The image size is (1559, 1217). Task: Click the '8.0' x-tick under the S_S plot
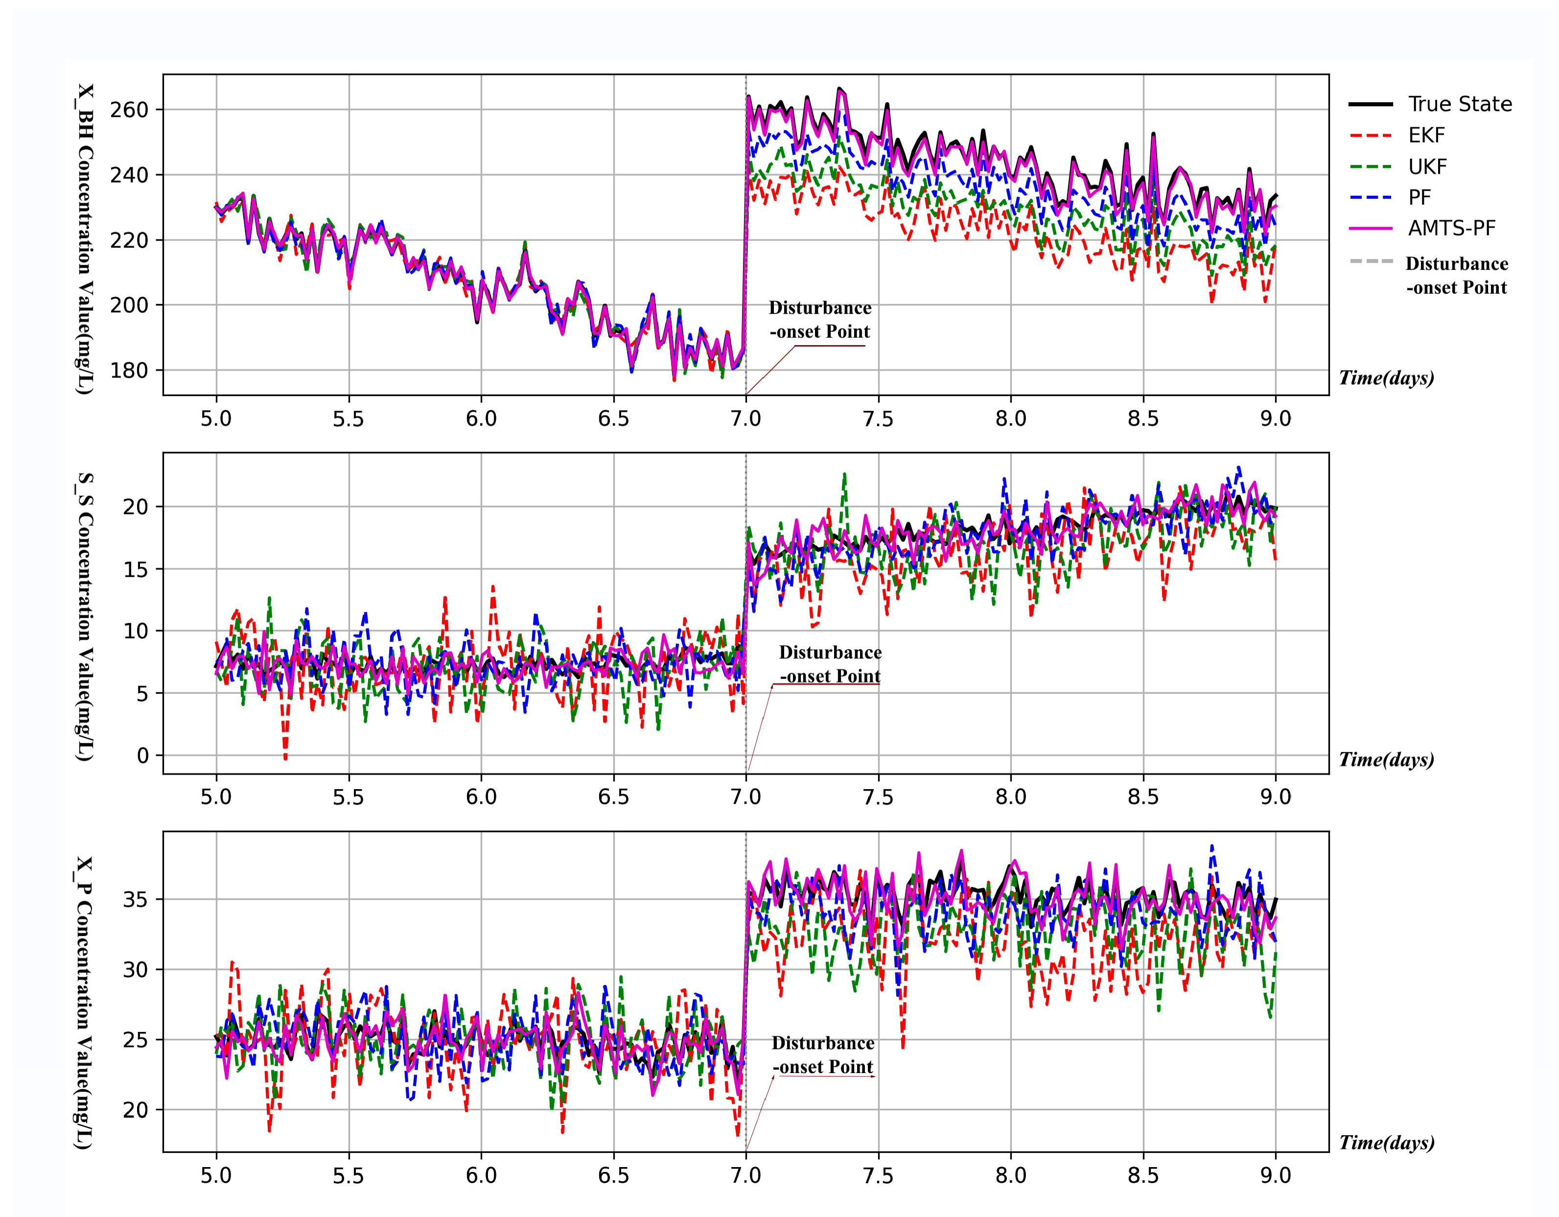(1011, 797)
